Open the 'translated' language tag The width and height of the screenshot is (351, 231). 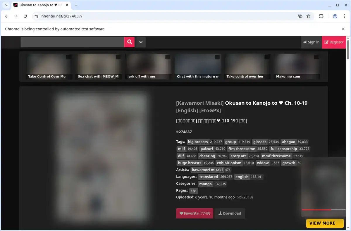[215, 177]
